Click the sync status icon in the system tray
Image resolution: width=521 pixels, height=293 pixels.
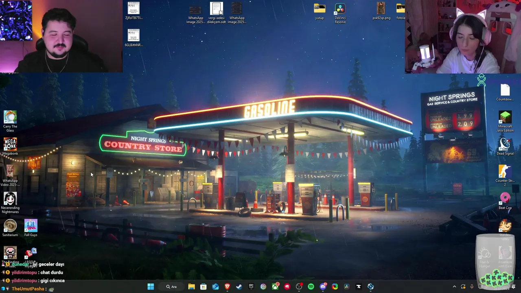point(463,287)
